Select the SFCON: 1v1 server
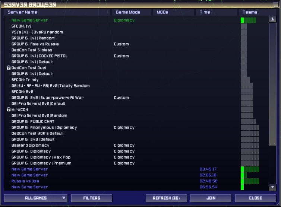Screen dimensions: 281x207 (22, 26)
